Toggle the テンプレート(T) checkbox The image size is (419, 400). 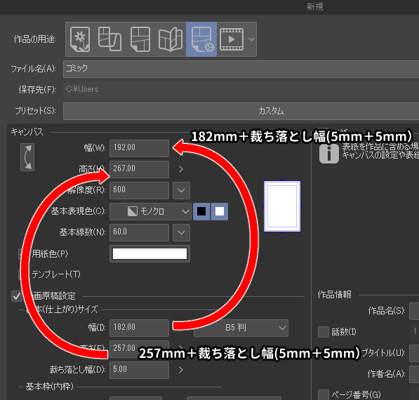[x=23, y=274]
